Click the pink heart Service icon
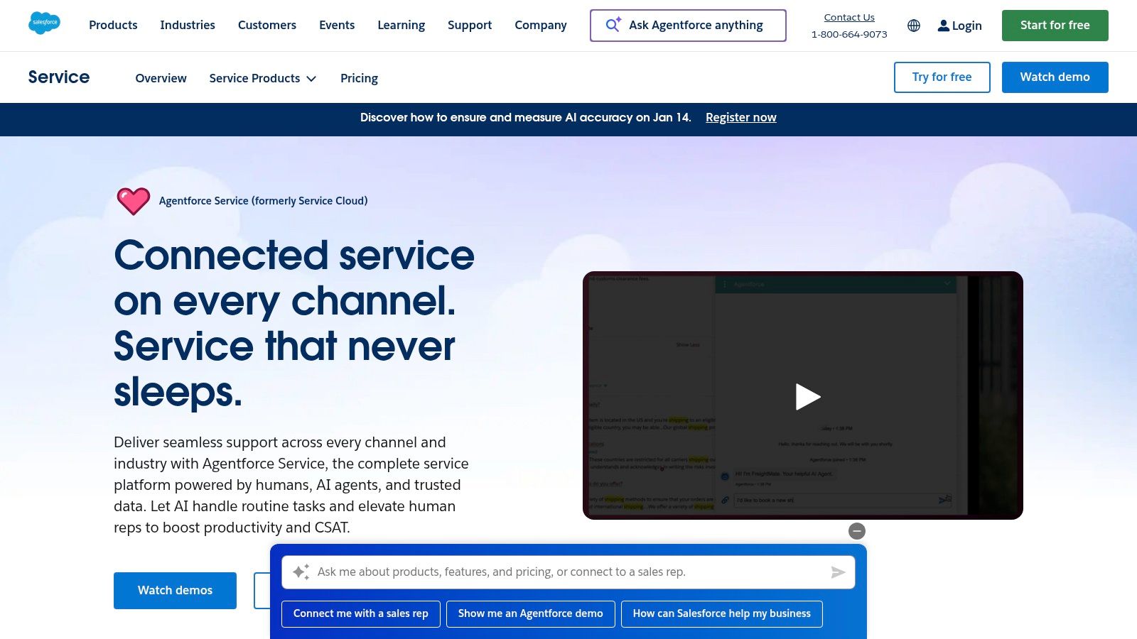The height and width of the screenshot is (639, 1137). tap(134, 201)
